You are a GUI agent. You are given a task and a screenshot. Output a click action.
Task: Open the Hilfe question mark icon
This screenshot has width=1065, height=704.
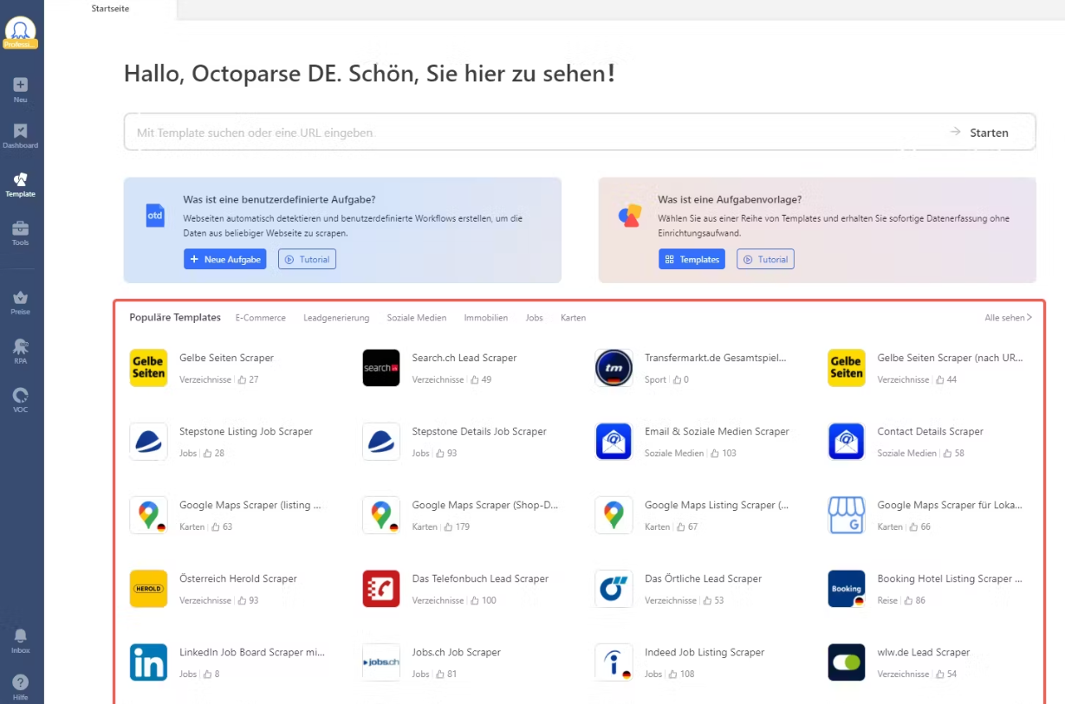coord(21,682)
